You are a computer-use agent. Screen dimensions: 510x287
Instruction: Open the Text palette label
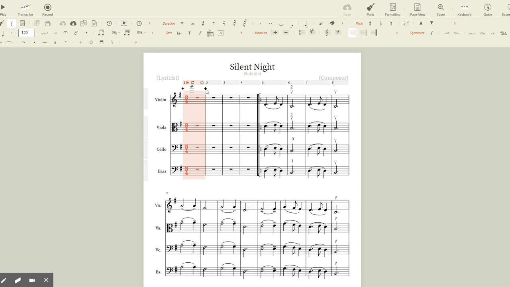pyautogui.click(x=169, y=33)
